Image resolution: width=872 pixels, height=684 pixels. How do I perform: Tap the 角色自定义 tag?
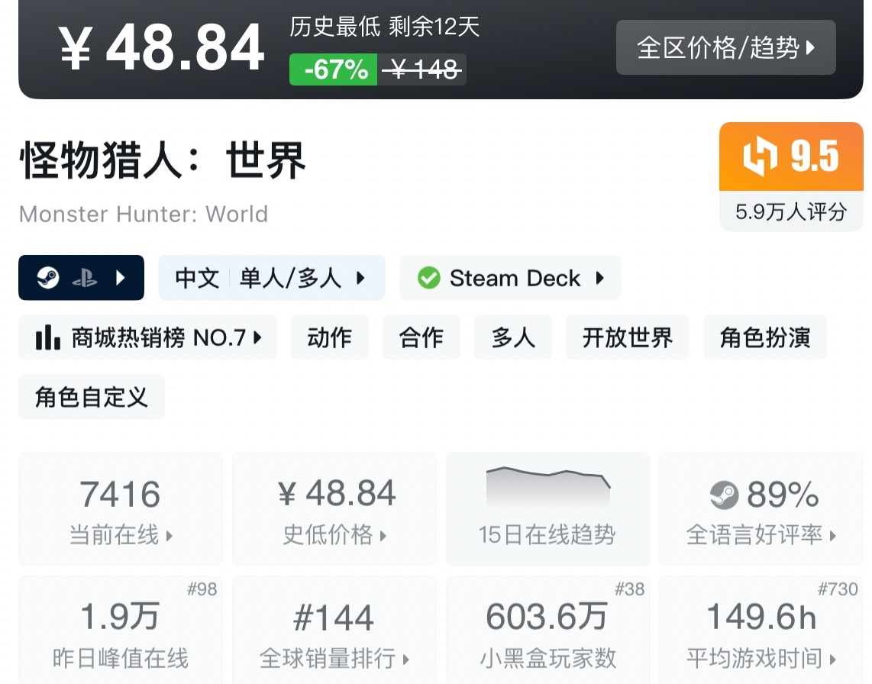(92, 397)
